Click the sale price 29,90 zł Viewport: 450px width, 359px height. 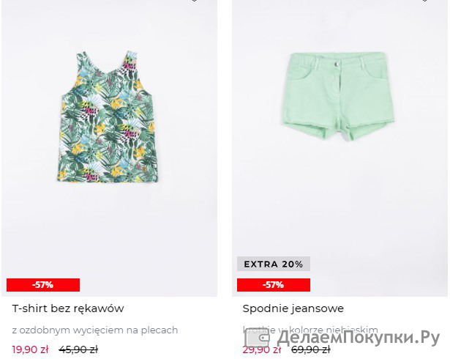click(261, 349)
